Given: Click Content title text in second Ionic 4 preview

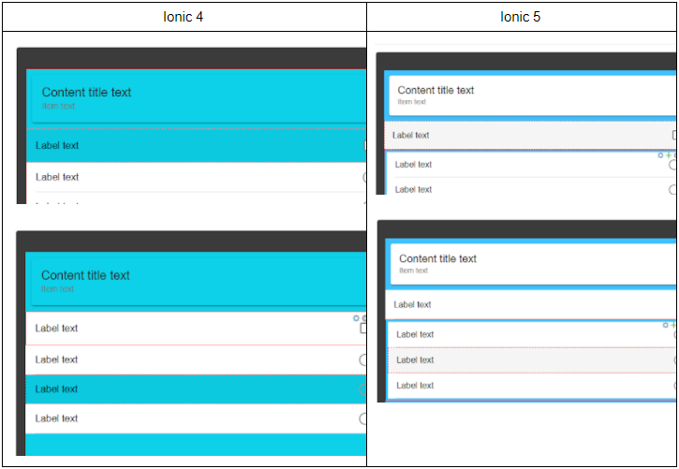Looking at the screenshot, I should [x=86, y=275].
